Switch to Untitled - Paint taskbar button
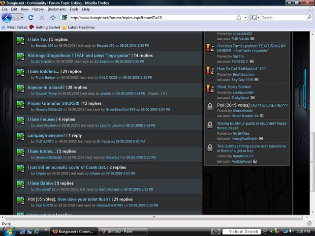 tap(123, 232)
